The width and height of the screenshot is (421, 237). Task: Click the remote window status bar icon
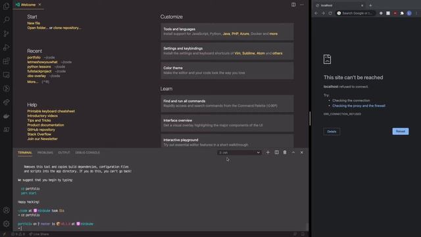5,234
